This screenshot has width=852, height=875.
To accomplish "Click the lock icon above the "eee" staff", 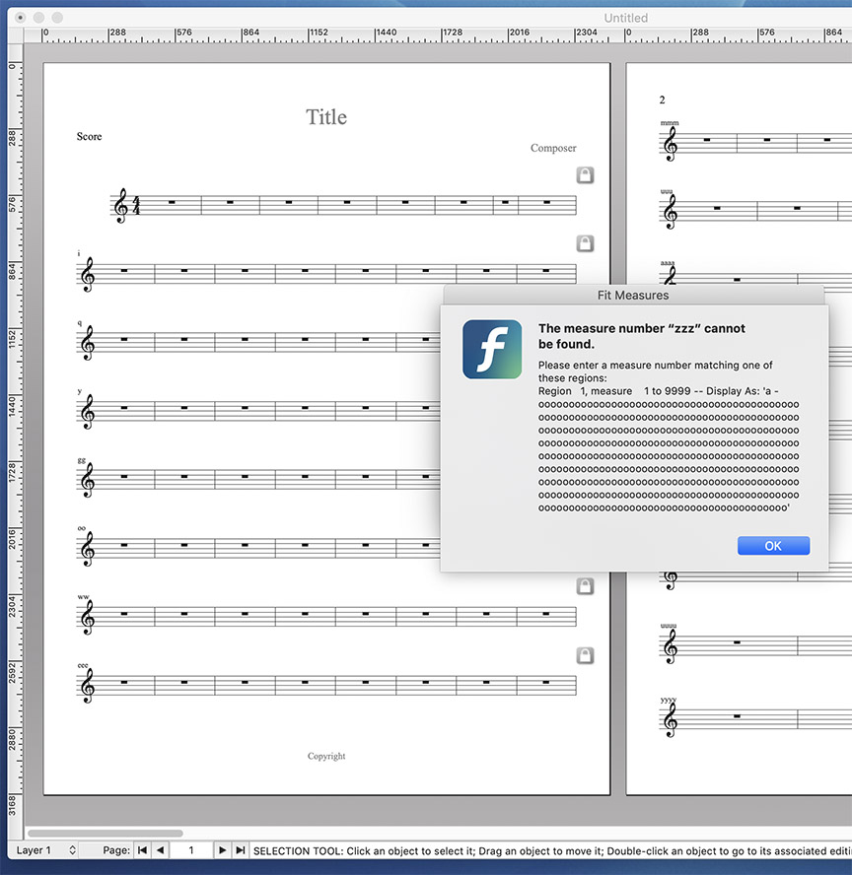I will [585, 655].
